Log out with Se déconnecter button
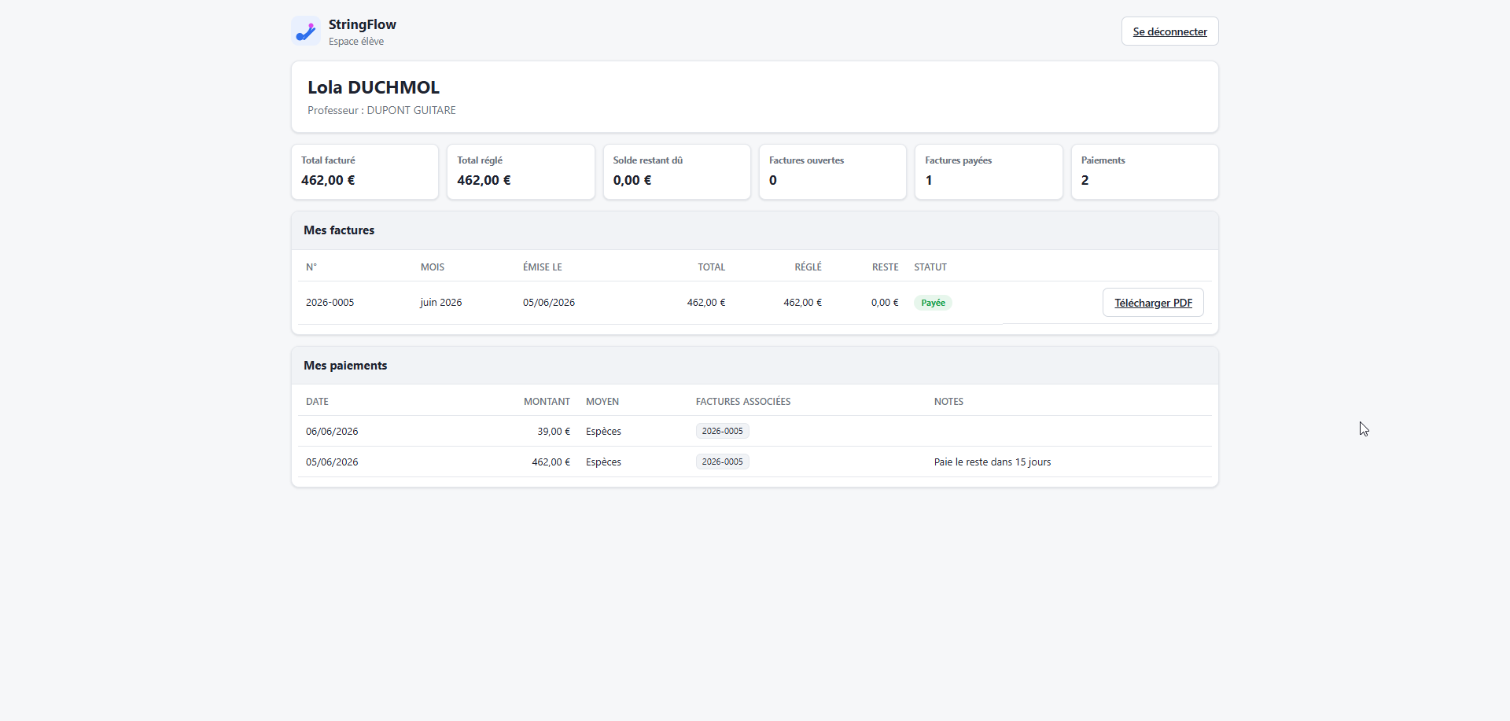1510x721 pixels. pyautogui.click(x=1169, y=31)
